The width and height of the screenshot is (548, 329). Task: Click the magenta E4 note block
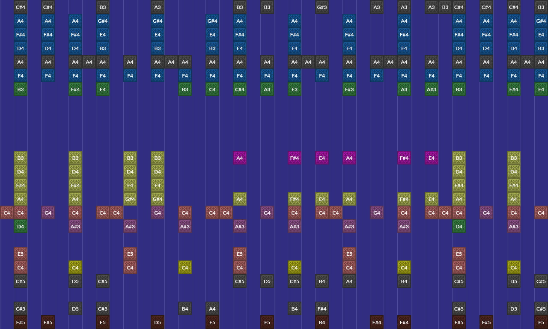point(322,158)
